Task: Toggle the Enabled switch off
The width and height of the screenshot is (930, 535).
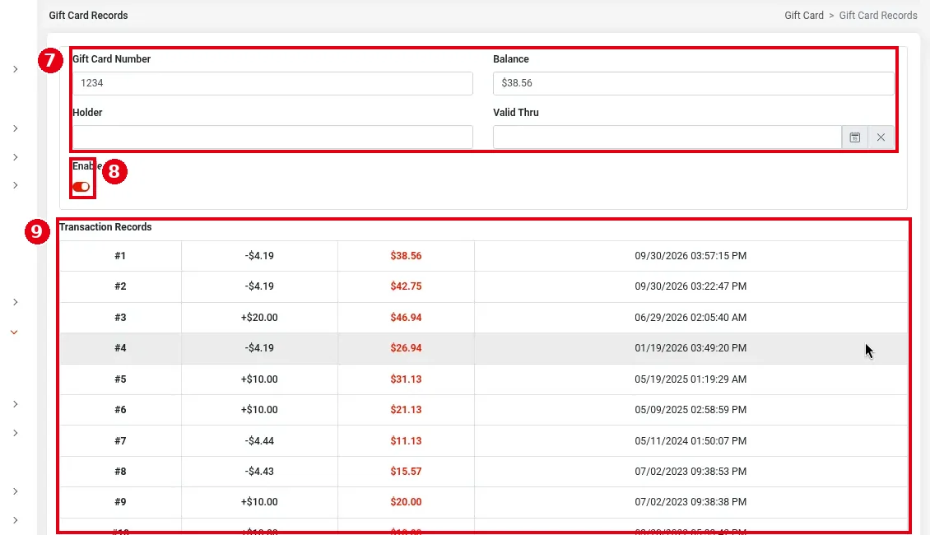Action: [81, 187]
